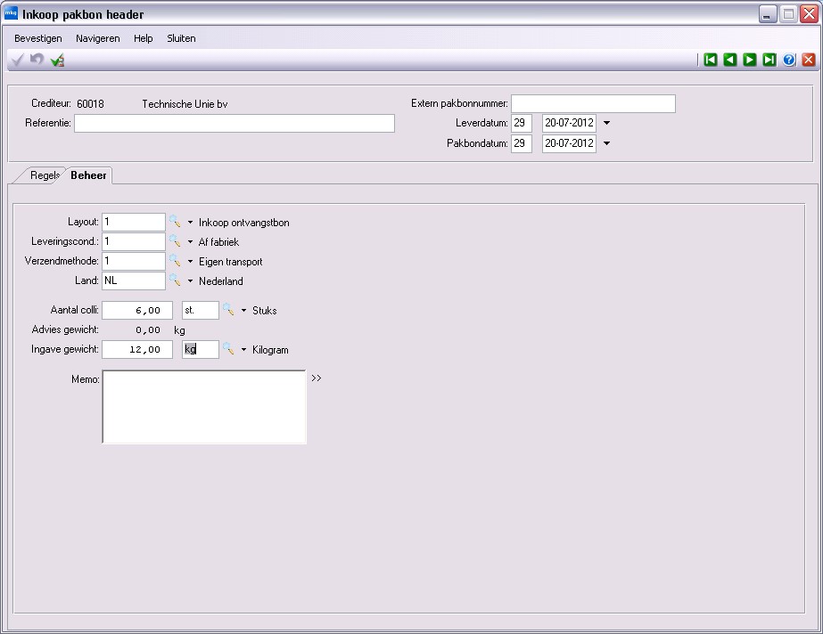Go to next record navigation icon
The height and width of the screenshot is (634, 823).
point(750,60)
